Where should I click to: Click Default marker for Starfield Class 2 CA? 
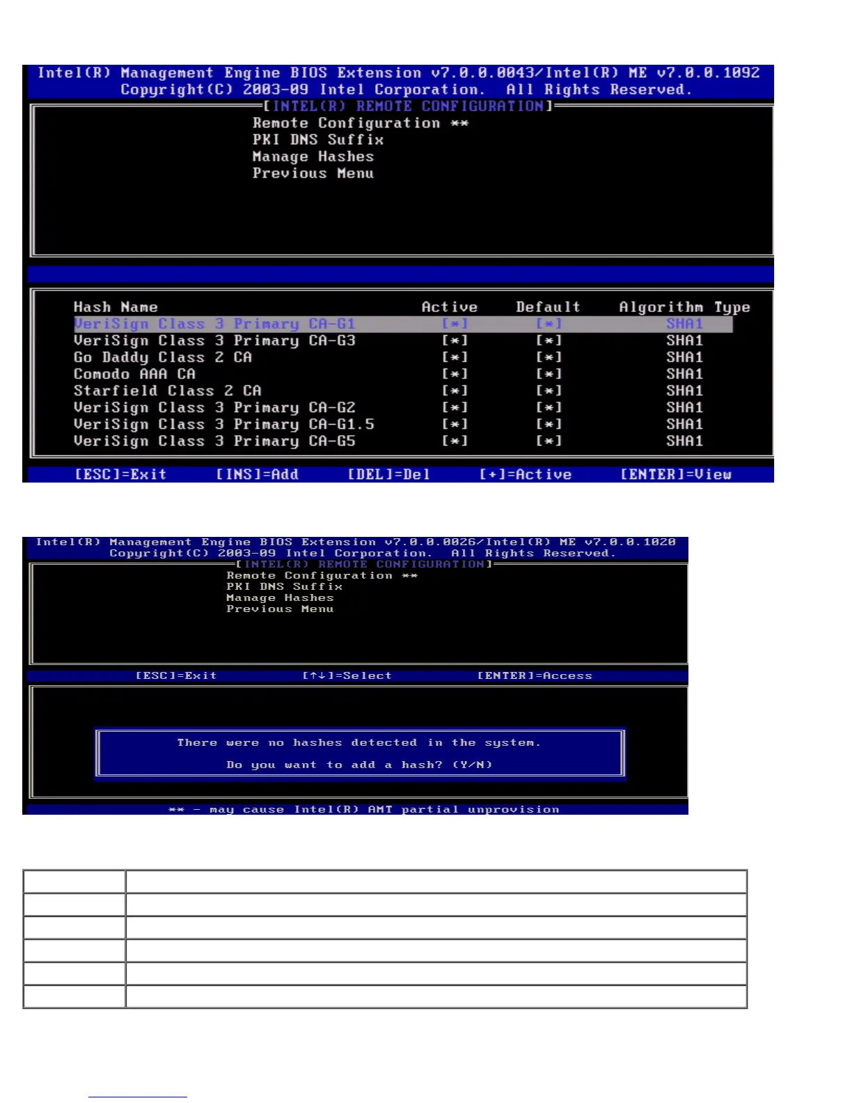549,391
